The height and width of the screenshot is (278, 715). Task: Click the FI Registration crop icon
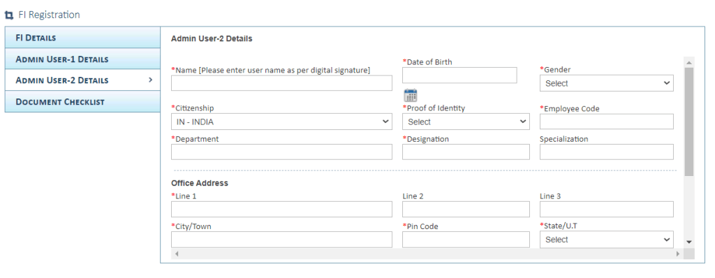[8, 15]
